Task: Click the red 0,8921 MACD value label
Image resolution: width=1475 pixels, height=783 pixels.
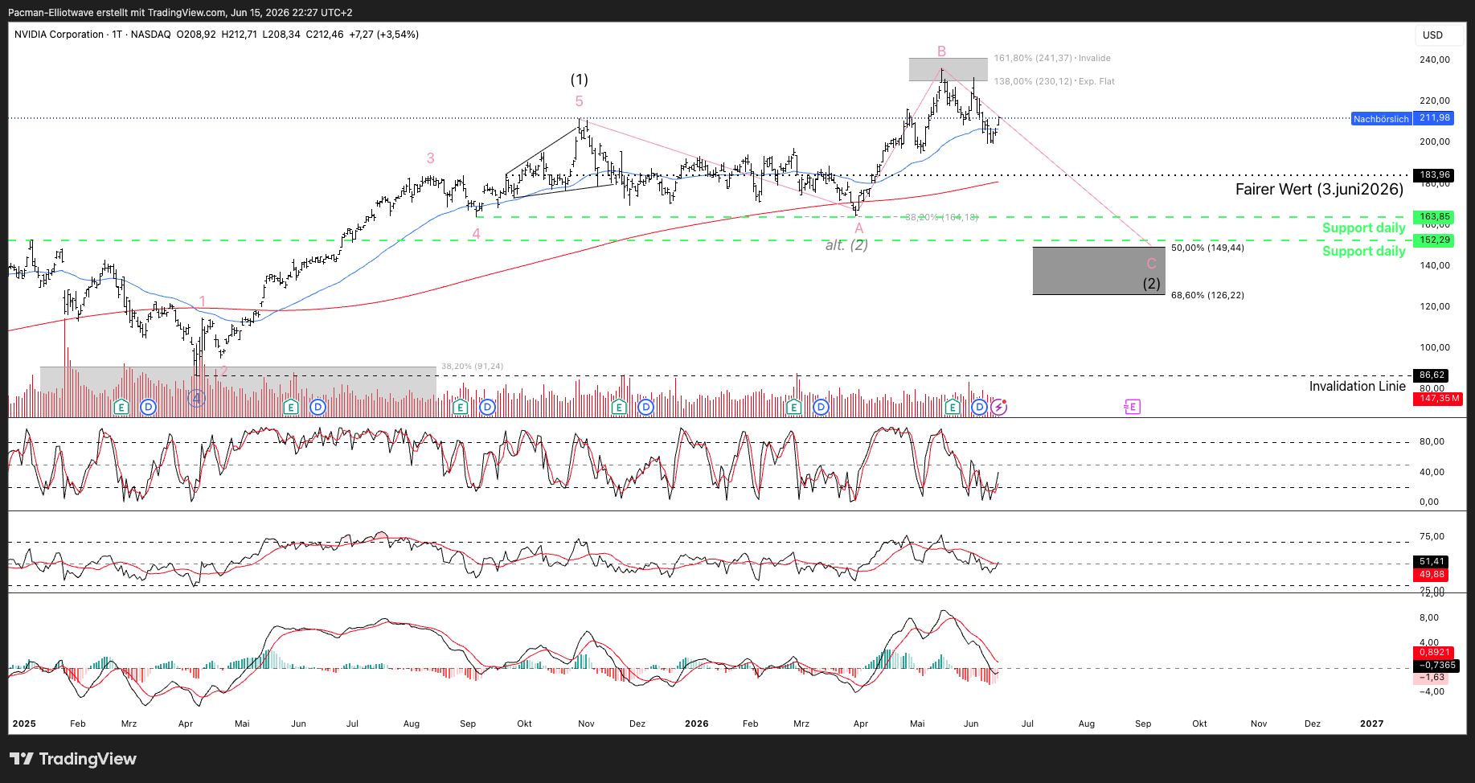Action: coord(1435,653)
